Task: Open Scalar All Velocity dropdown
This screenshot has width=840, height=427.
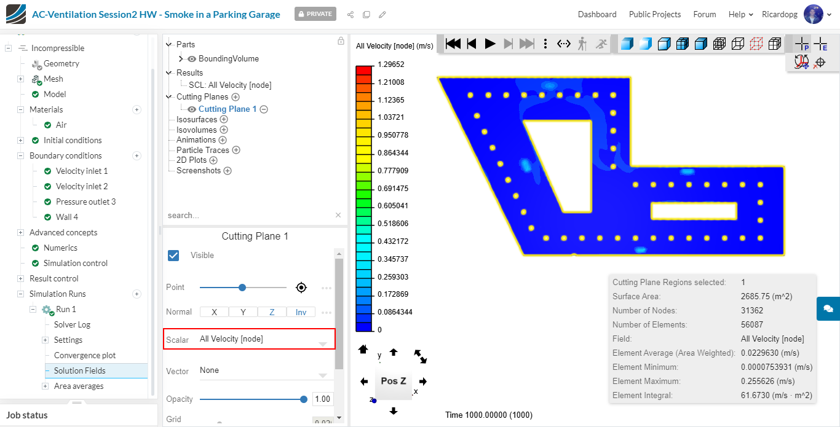Action: coord(249,339)
